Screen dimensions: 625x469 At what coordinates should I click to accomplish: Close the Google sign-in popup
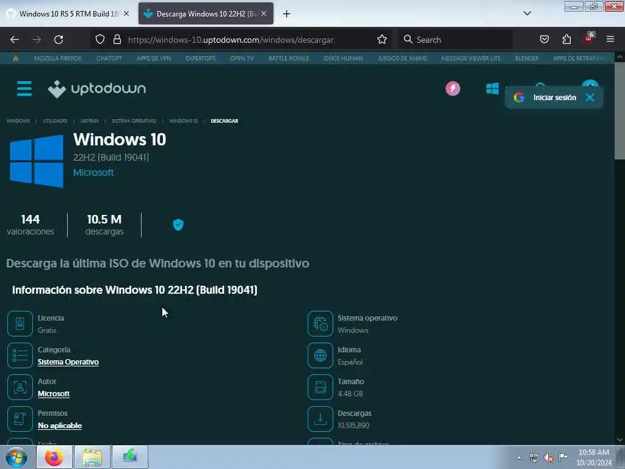tap(590, 98)
